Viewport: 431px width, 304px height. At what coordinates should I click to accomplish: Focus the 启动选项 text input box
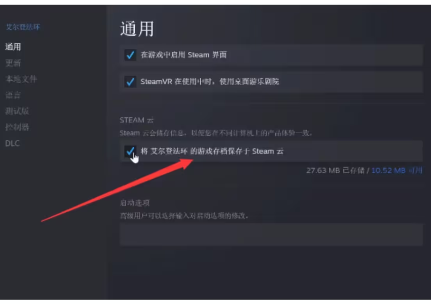pos(271,235)
